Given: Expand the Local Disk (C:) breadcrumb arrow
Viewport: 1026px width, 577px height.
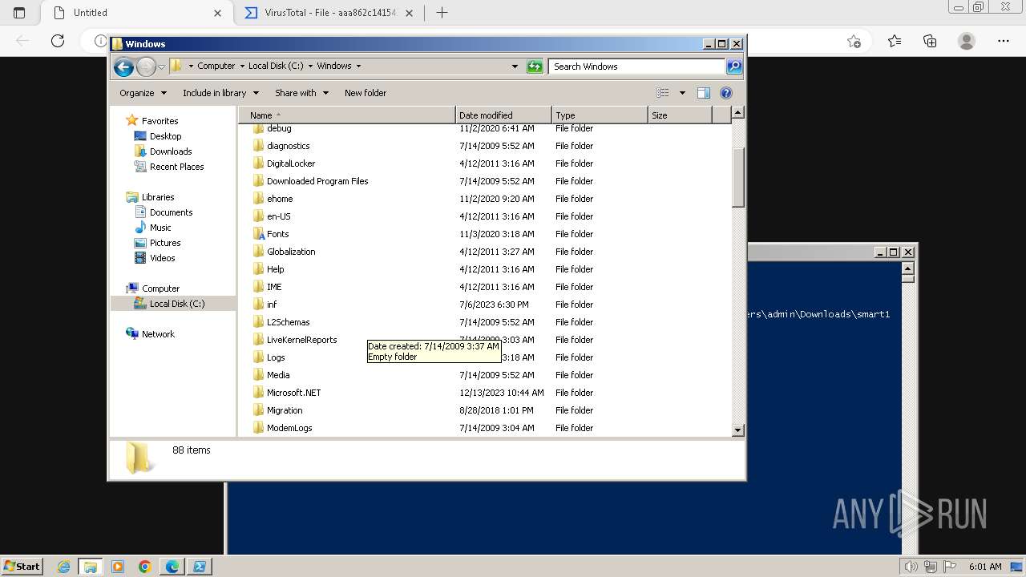Looking at the screenshot, I should click(310, 66).
